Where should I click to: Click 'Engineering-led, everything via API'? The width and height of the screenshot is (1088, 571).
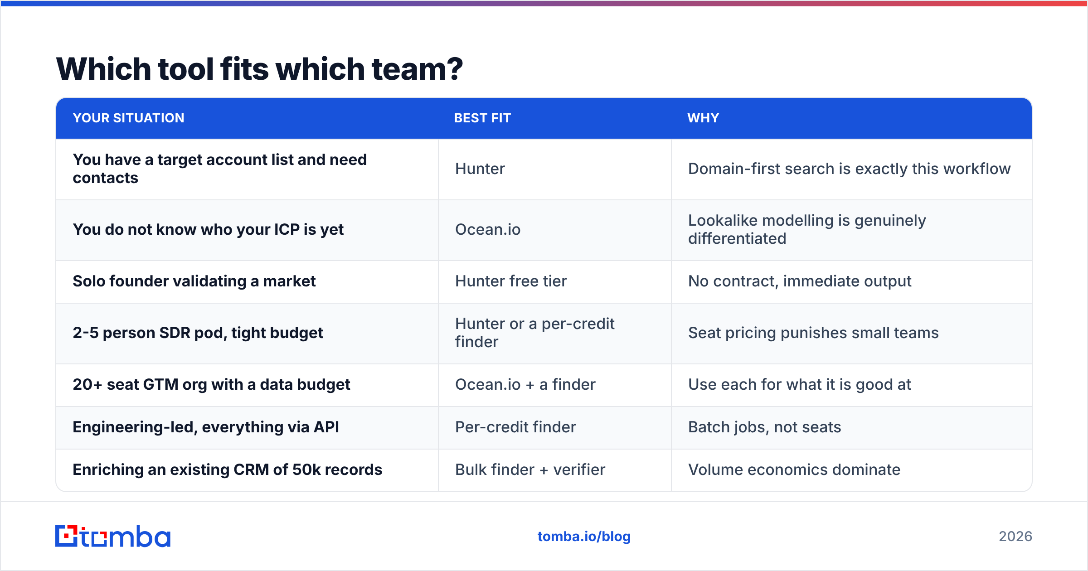pyautogui.click(x=206, y=427)
